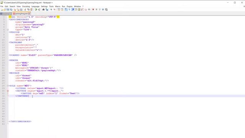Collapse the RULE name="MD5" fold marker
245x138 pixels.
(8, 86)
